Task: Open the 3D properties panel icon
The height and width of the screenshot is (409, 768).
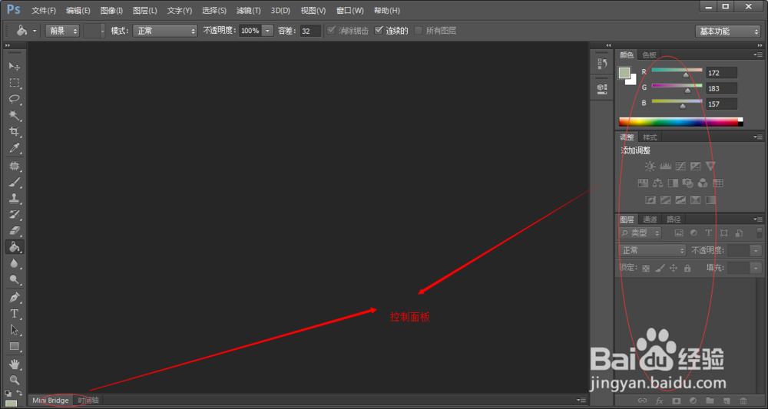Action: 602,88
